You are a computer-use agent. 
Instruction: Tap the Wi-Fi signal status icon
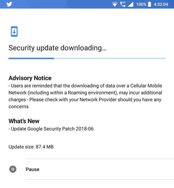pos(115,4)
